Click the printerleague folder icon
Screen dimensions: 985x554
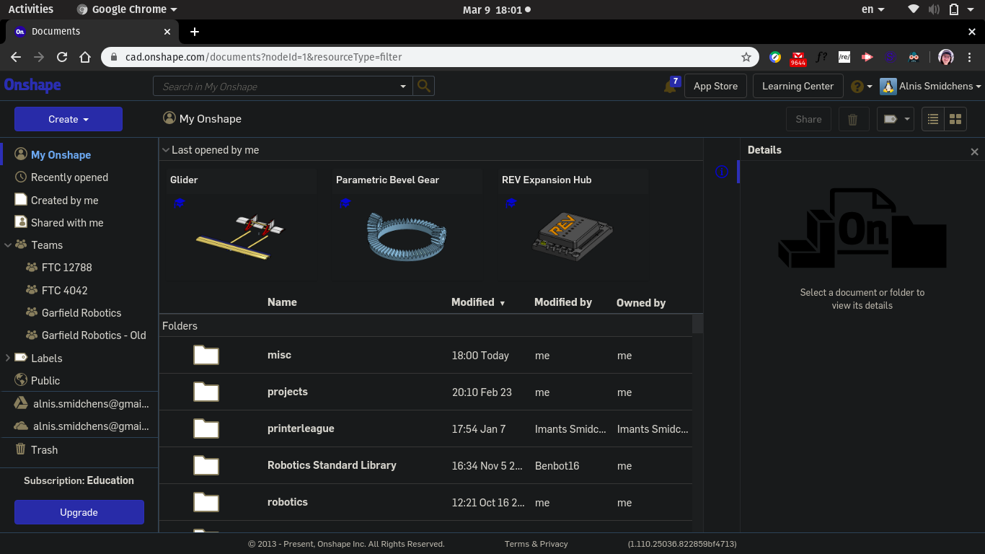pyautogui.click(x=206, y=428)
